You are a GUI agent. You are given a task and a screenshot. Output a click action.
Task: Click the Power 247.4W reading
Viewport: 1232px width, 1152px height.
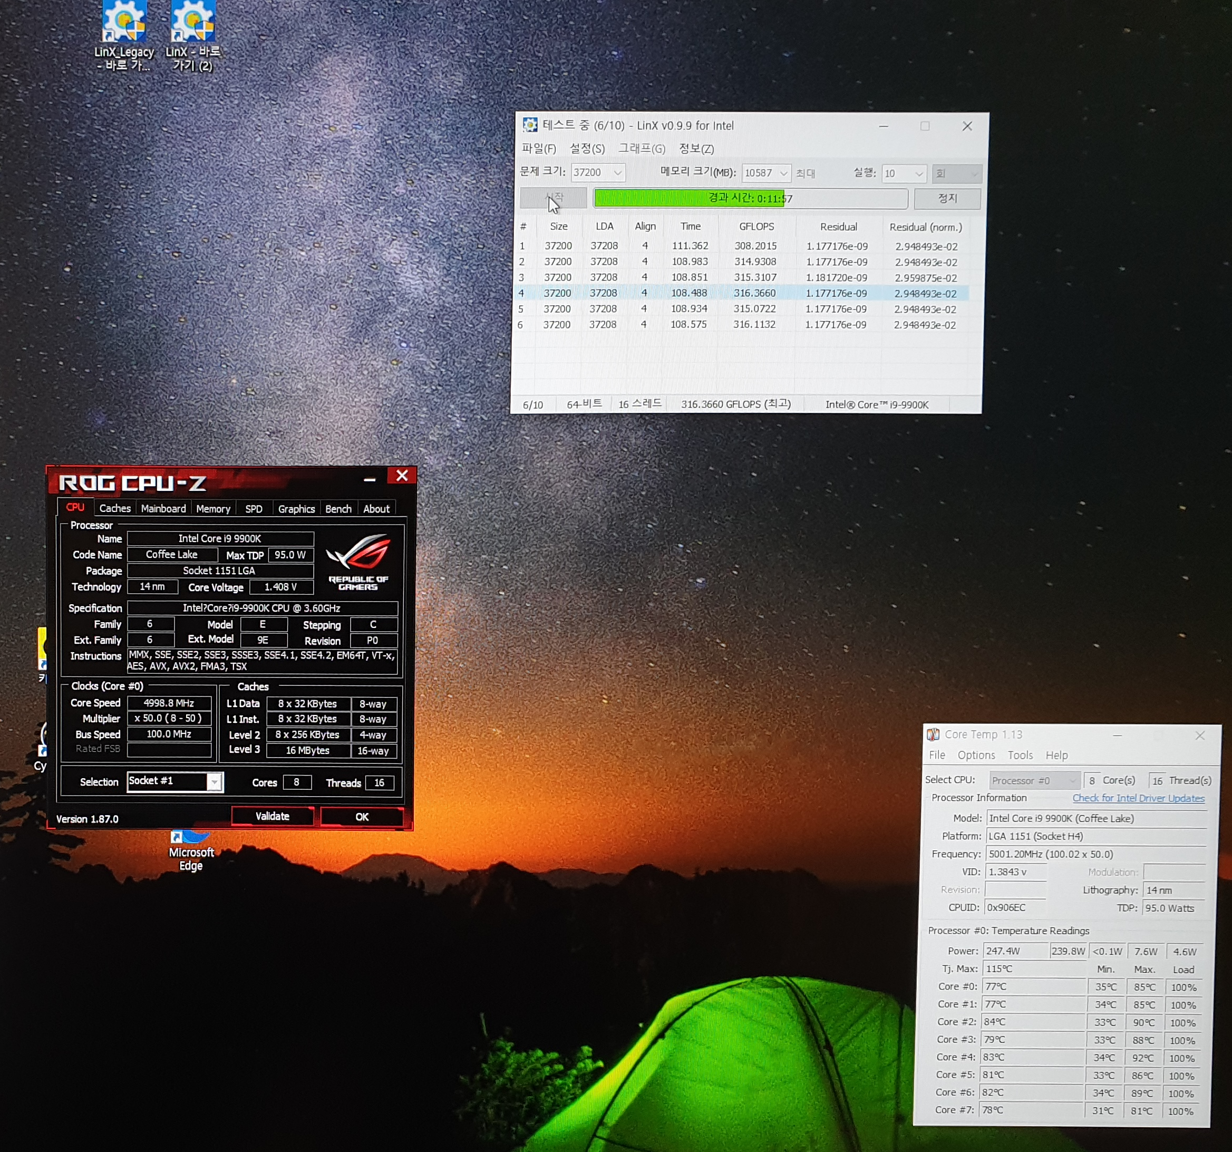pos(1016,951)
